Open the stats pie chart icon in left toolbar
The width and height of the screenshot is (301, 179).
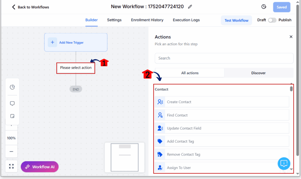(12, 87)
